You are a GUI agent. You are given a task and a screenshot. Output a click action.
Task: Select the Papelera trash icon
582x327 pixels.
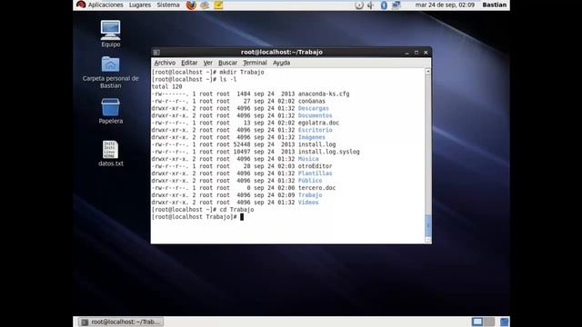[111, 111]
